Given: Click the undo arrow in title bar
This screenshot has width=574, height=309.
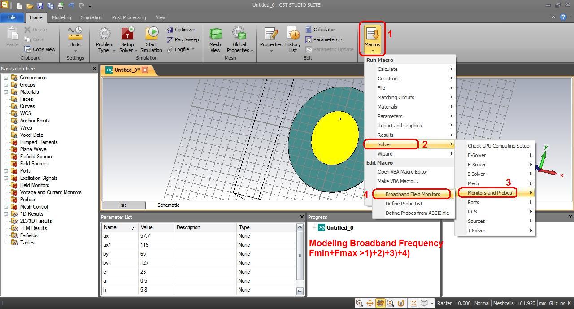Looking at the screenshot, I should [x=71, y=5].
